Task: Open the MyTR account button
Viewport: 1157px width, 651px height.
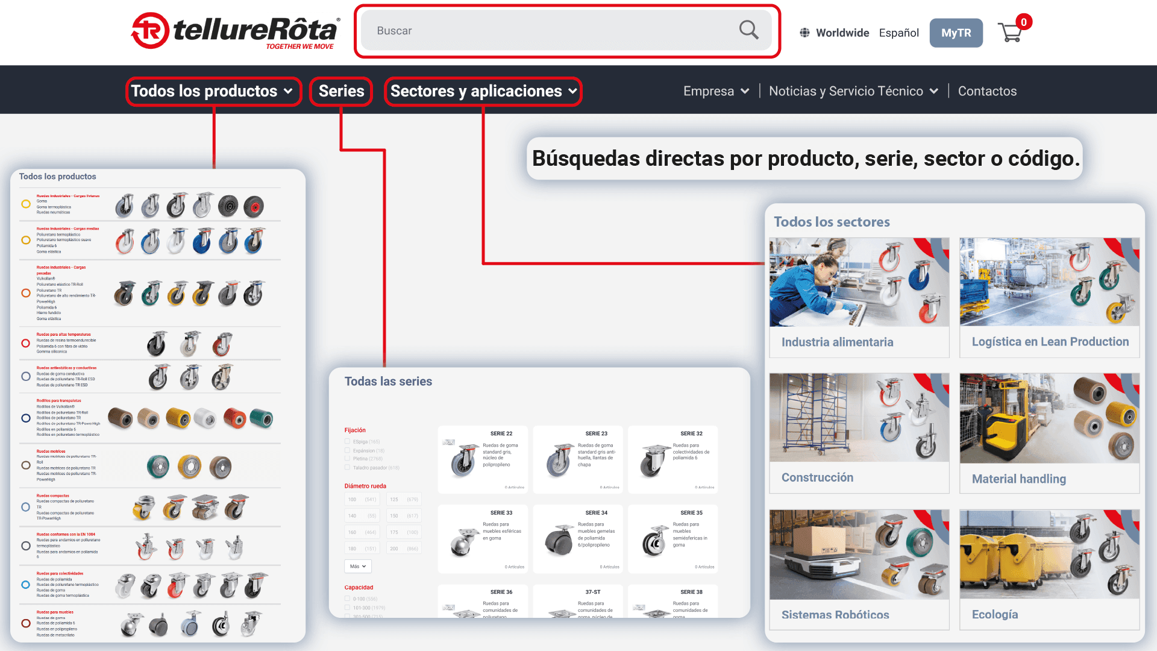Action: coord(956,33)
